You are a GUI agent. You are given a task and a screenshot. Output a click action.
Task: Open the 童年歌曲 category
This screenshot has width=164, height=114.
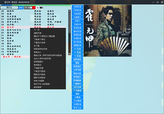[x=77, y=31]
